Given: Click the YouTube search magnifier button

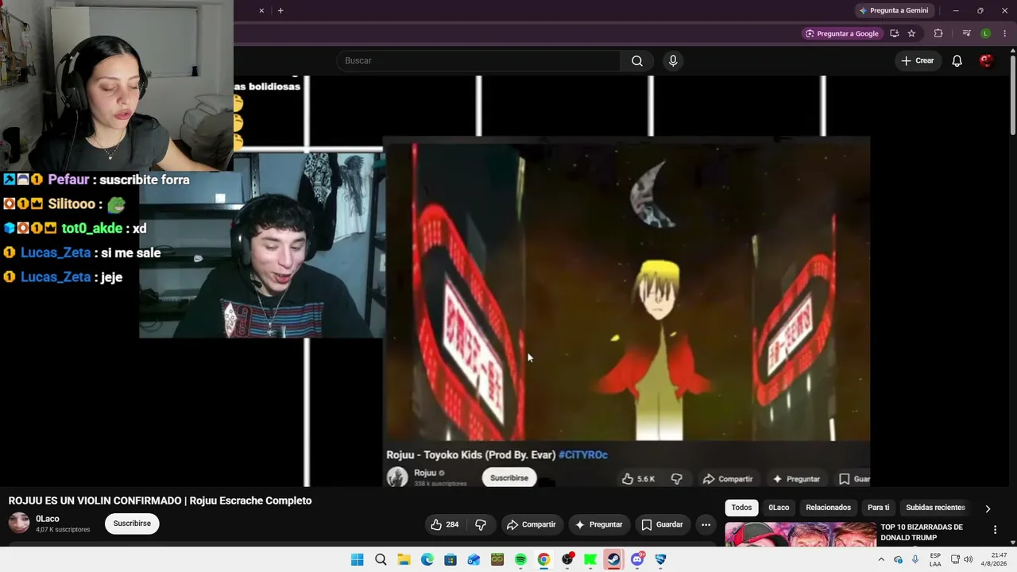Looking at the screenshot, I should click(636, 61).
